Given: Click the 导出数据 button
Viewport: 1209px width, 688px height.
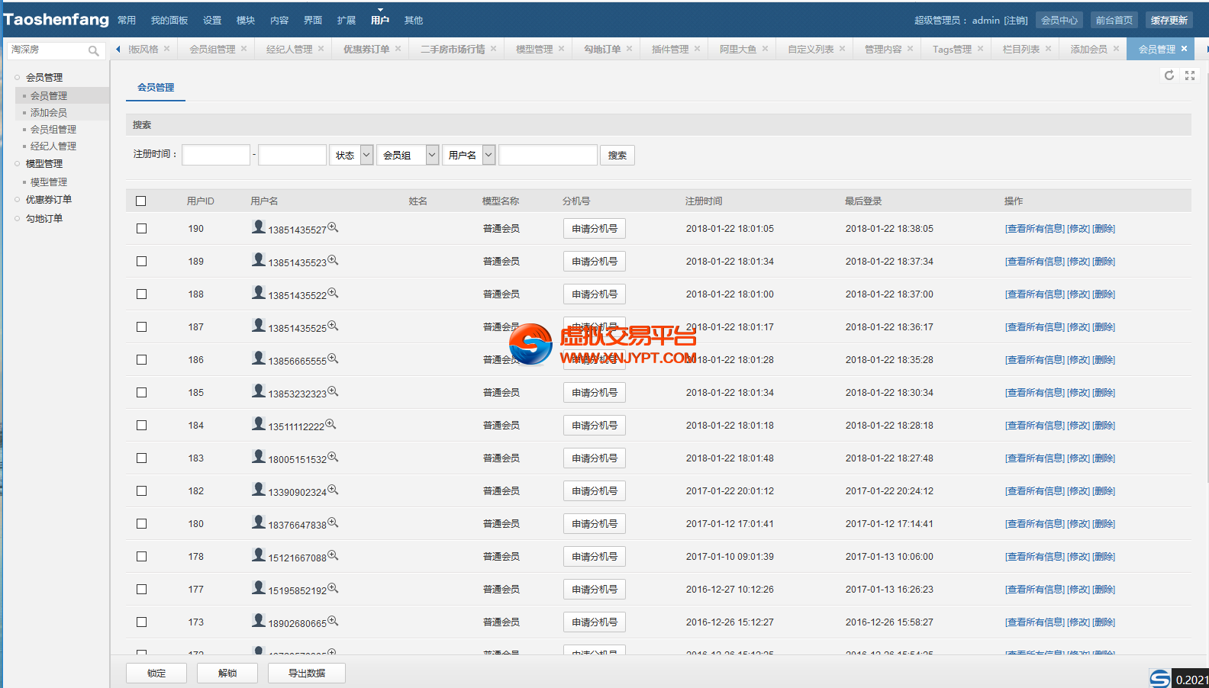Looking at the screenshot, I should click(x=307, y=673).
